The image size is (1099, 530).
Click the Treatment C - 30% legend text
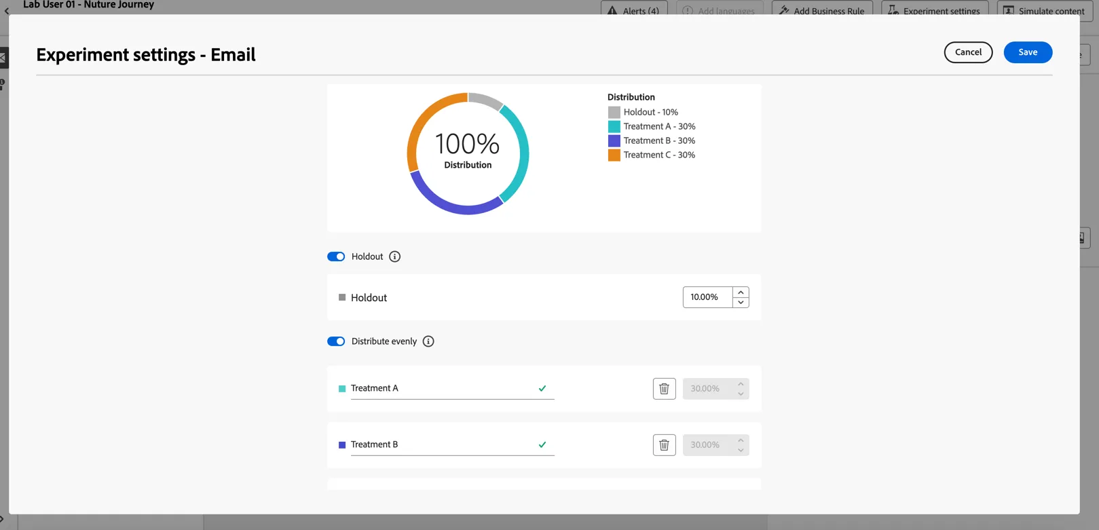[659, 155]
